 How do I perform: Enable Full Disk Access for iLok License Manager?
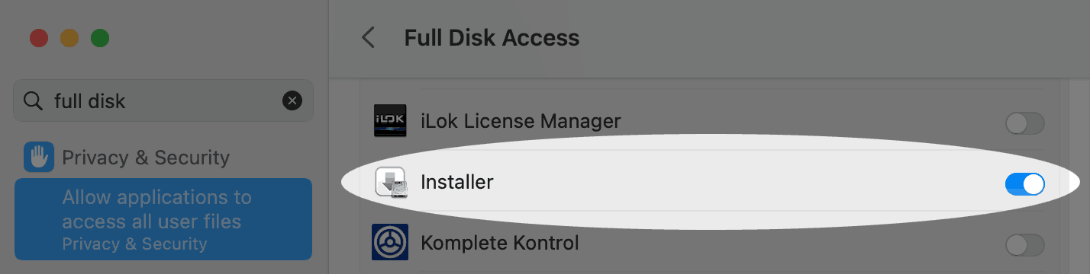coord(1024,123)
